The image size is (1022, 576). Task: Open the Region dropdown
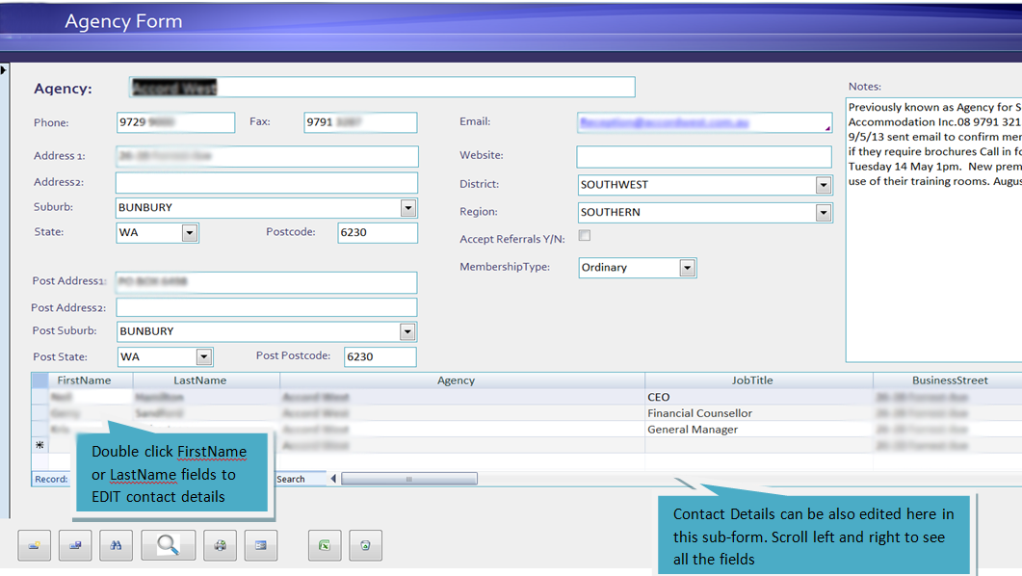tap(824, 211)
